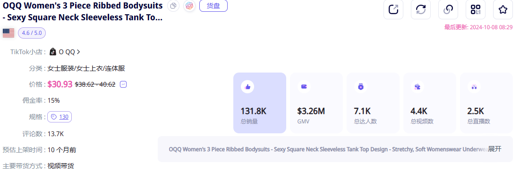Open product in external link icon

pyautogui.click(x=393, y=9)
